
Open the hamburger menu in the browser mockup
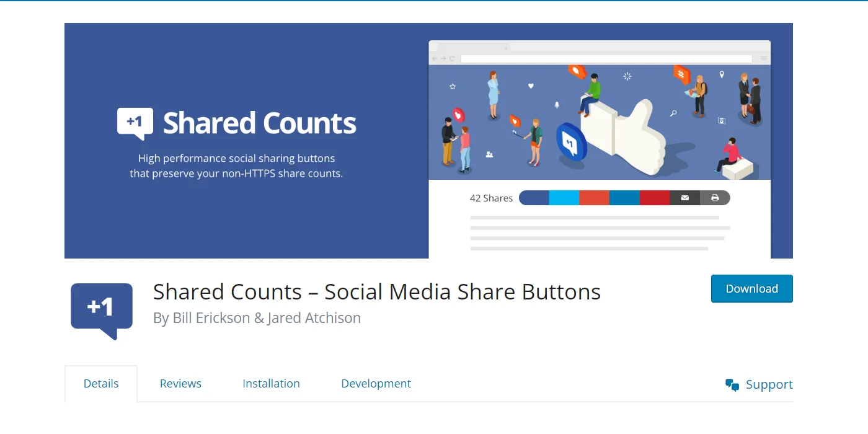(x=763, y=58)
